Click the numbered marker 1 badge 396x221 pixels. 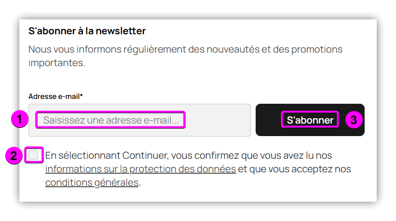point(18,120)
